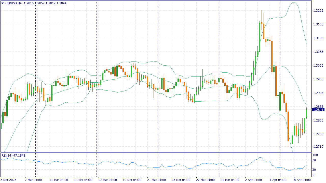Click the highlighted current price tag 1.2844

pyautogui.click(x=318, y=110)
